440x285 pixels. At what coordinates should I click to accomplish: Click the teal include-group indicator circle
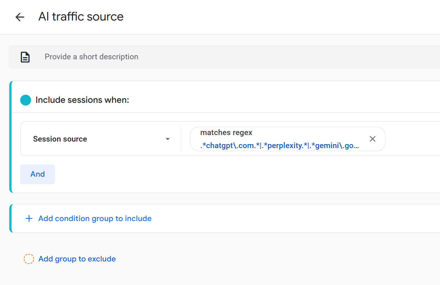[x=25, y=100]
